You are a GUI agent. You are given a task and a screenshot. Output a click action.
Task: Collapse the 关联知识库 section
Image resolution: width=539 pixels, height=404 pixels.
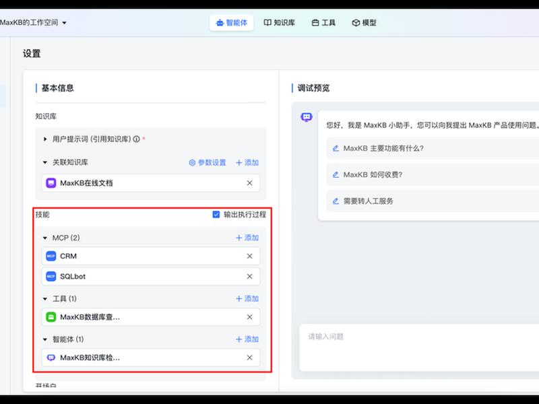[x=45, y=162]
